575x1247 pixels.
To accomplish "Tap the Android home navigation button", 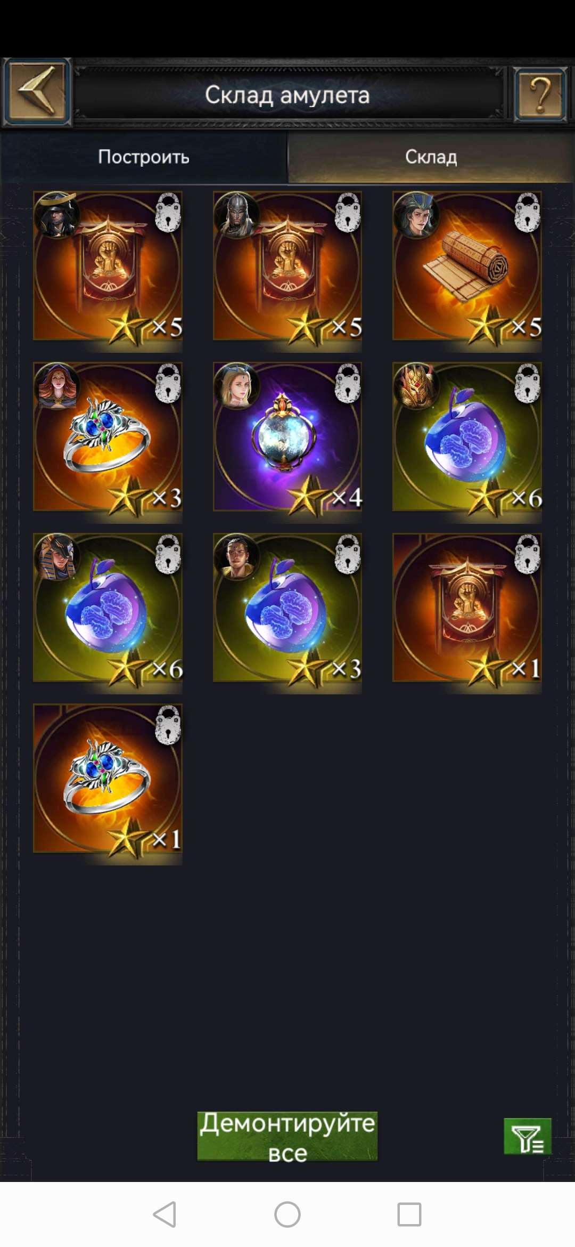I will (287, 1214).
